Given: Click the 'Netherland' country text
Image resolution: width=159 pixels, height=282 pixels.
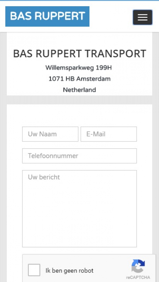Looking at the screenshot, I should tap(79, 90).
